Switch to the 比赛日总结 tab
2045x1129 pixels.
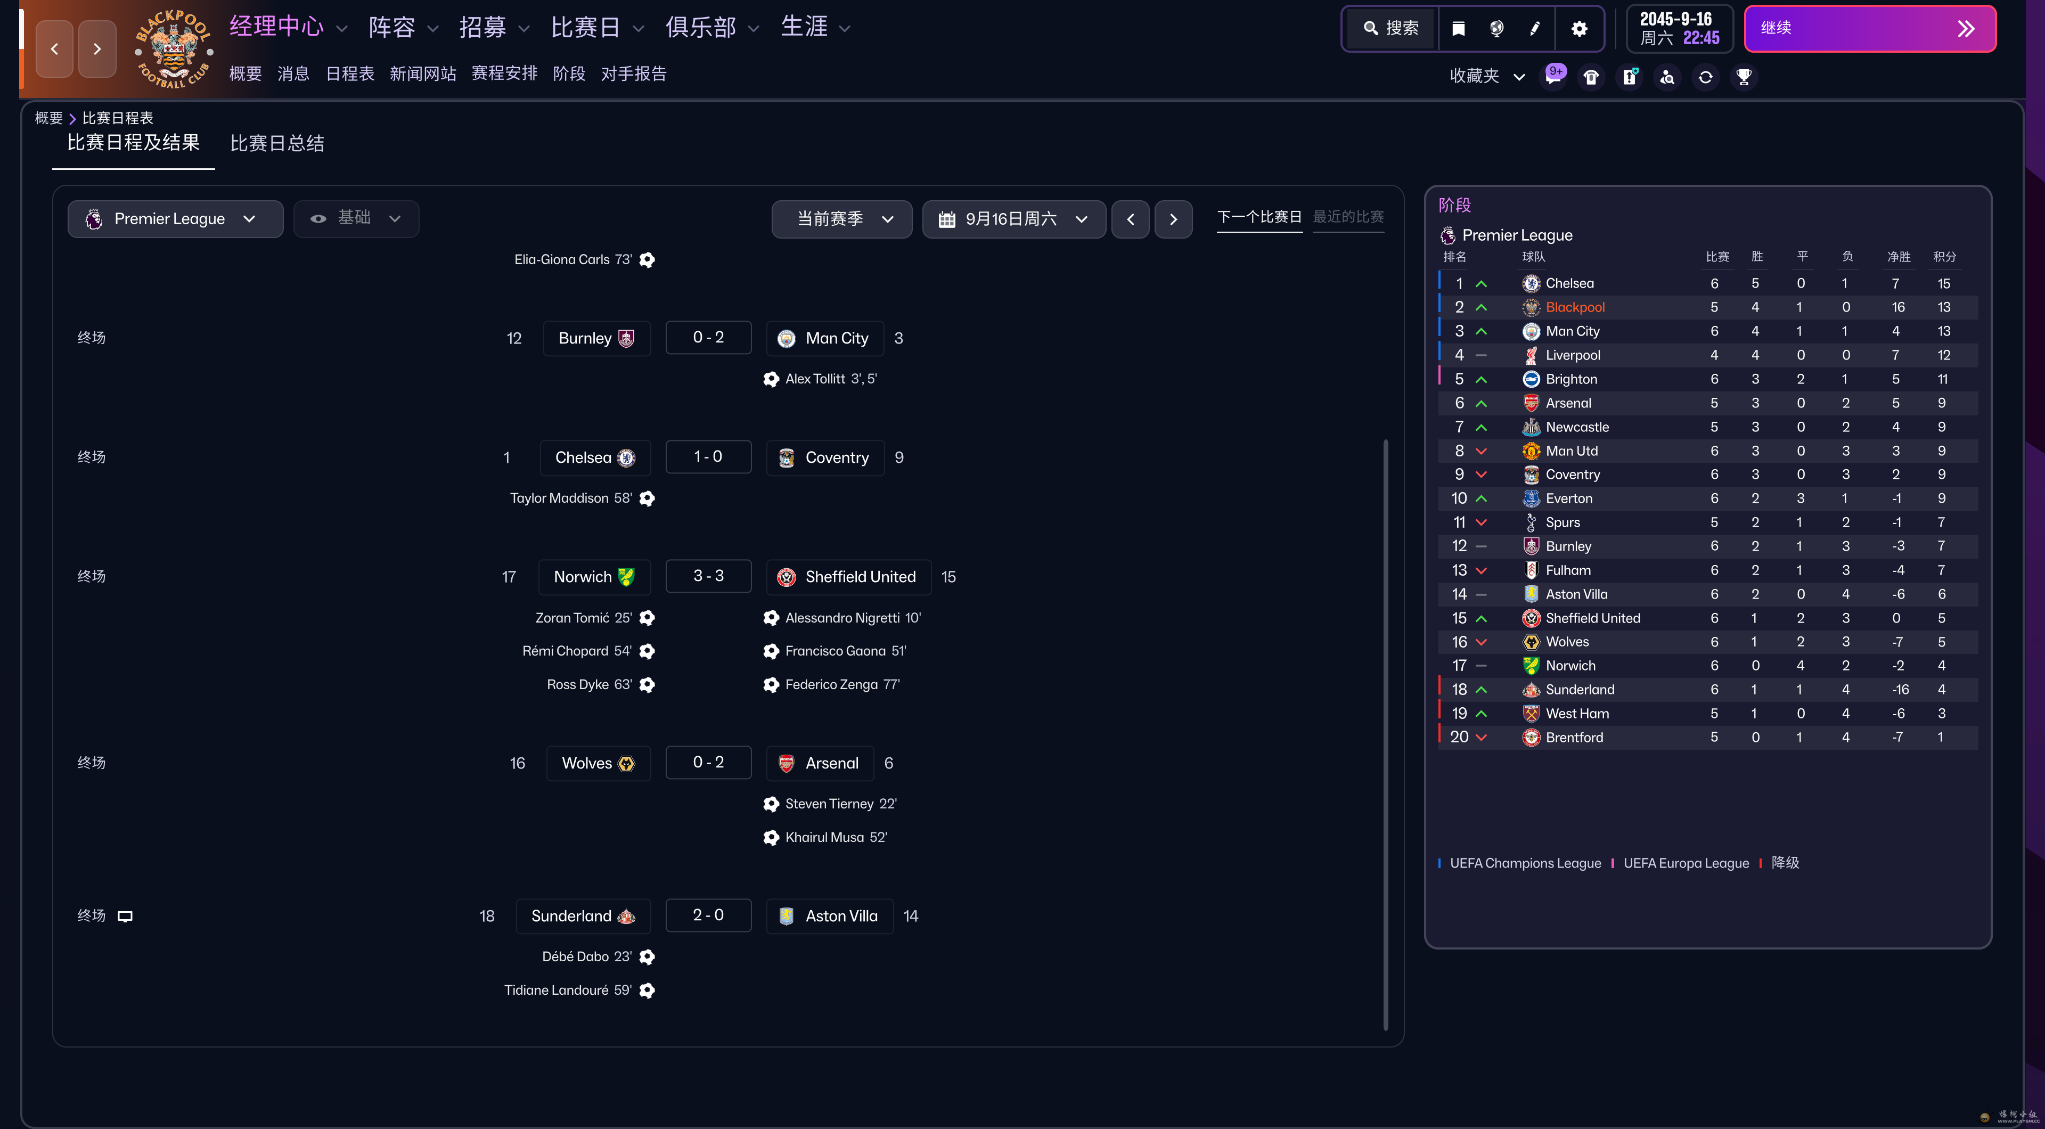coord(277,144)
